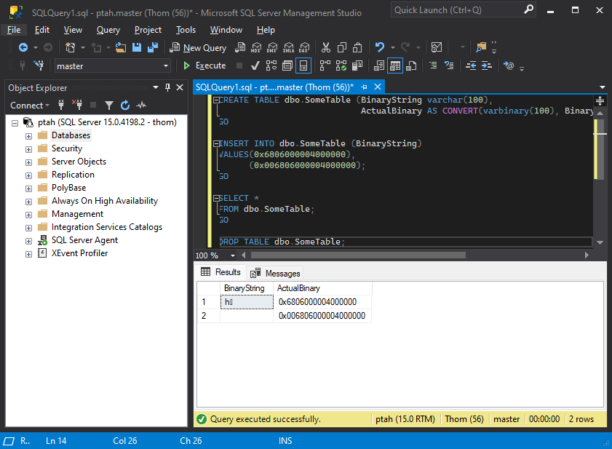The width and height of the screenshot is (612, 449).
Task: Click the Navigate Backward arrow icon
Action: coord(23,47)
